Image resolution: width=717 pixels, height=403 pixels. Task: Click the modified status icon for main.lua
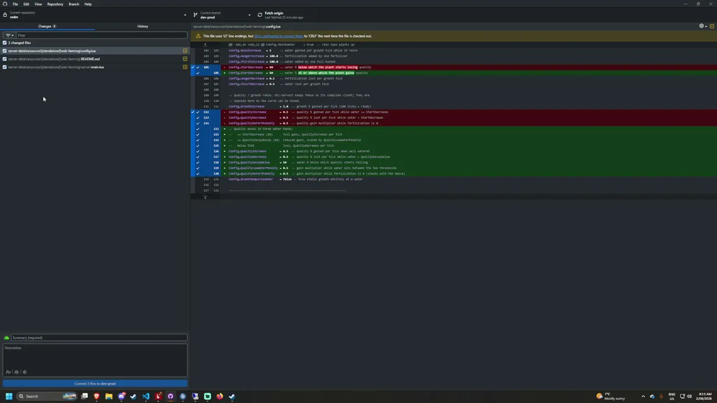(x=185, y=67)
